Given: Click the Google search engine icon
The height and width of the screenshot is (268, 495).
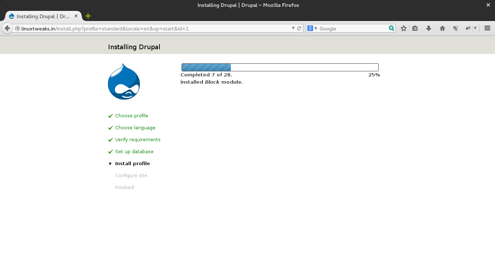Looking at the screenshot, I should click(310, 28).
